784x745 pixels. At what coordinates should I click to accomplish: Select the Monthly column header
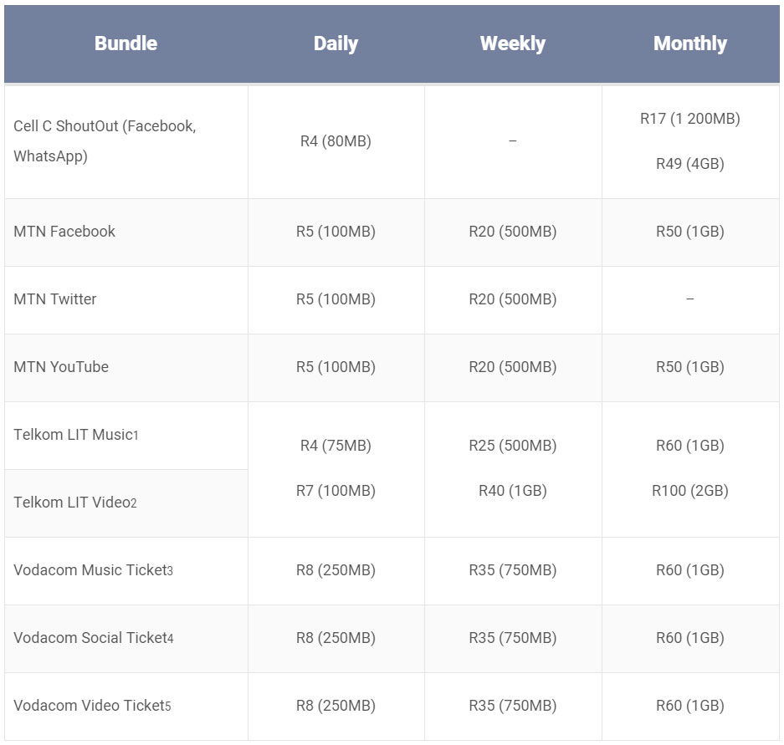689,43
